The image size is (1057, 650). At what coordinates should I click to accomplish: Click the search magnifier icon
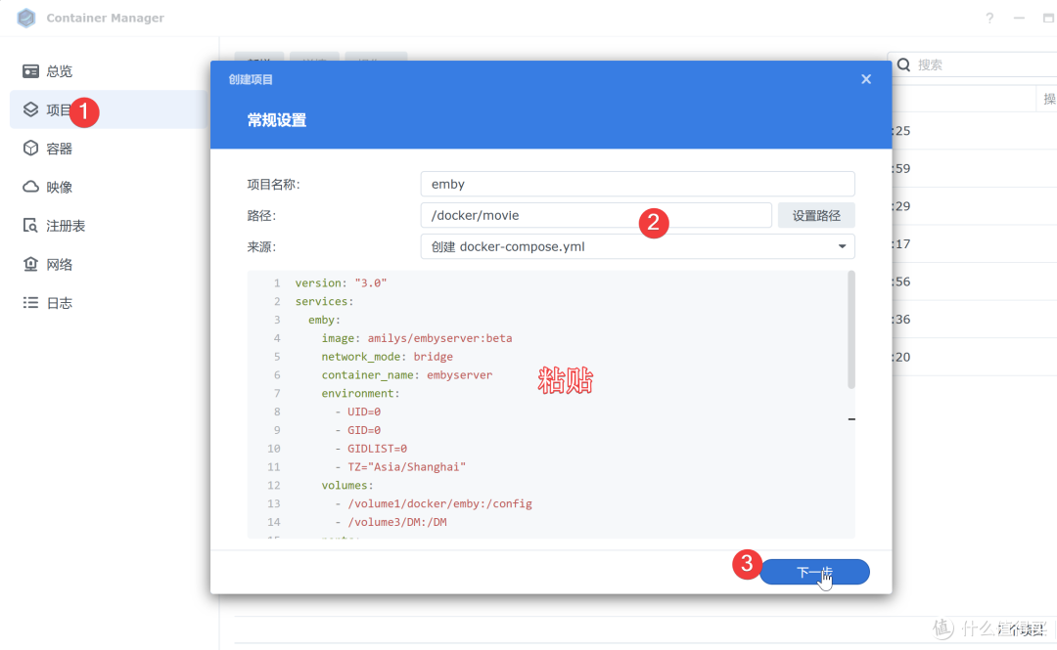click(x=904, y=65)
